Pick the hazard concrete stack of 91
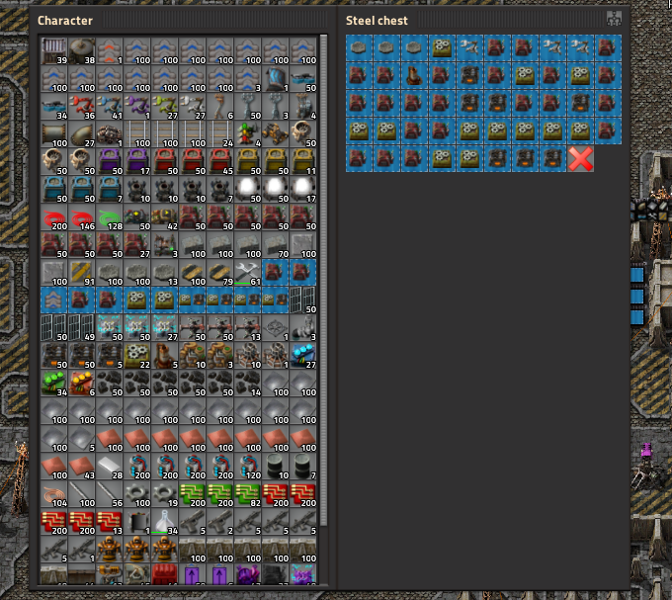Image resolution: width=672 pixels, height=600 pixels. (x=82, y=270)
